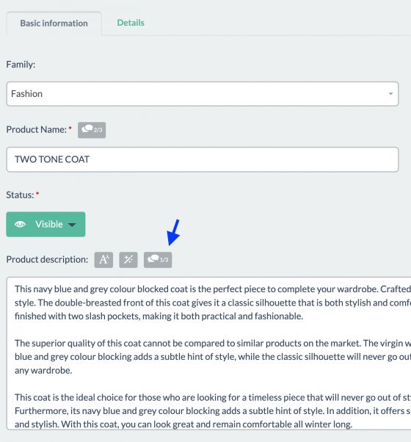Click the eye icon in the Visible button
This screenshot has width=411, height=442.
tap(20, 225)
